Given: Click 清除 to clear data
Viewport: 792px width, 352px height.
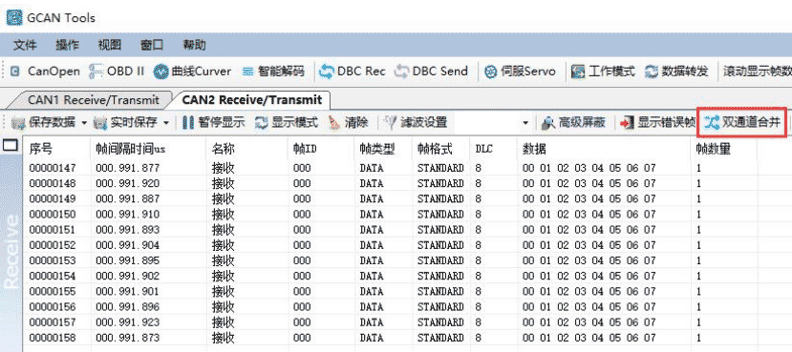Looking at the screenshot, I should (349, 122).
